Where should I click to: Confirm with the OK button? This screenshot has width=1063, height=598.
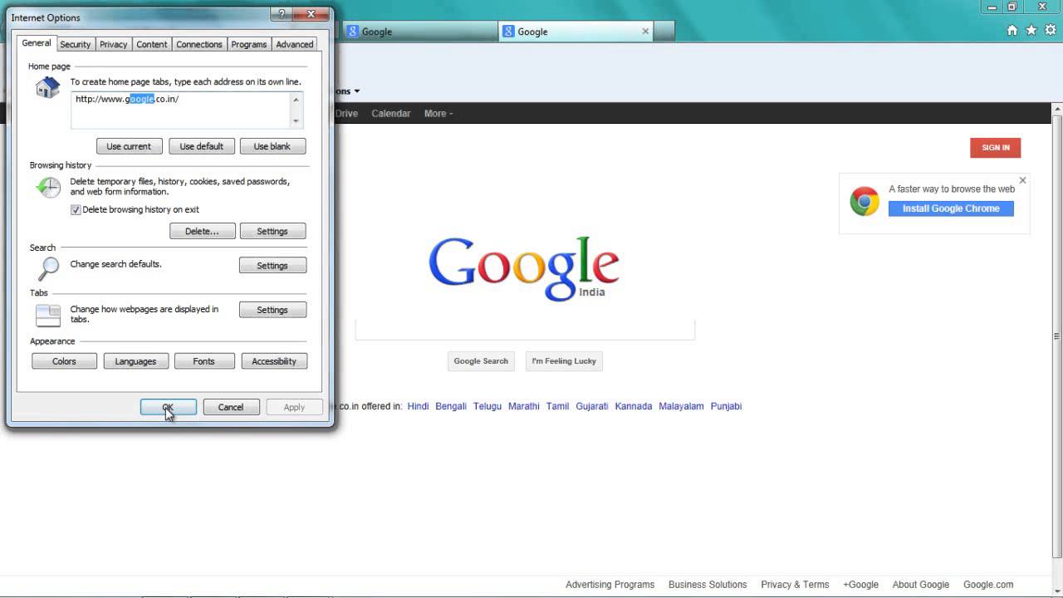[169, 407]
